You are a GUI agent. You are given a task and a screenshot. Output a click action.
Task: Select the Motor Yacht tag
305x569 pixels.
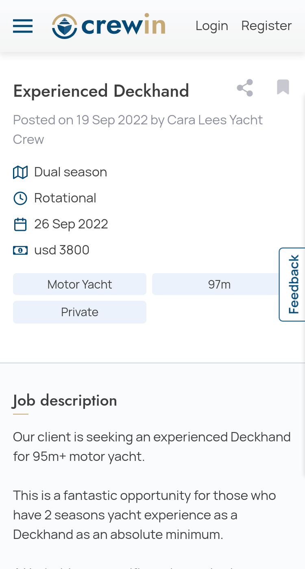[80, 284]
